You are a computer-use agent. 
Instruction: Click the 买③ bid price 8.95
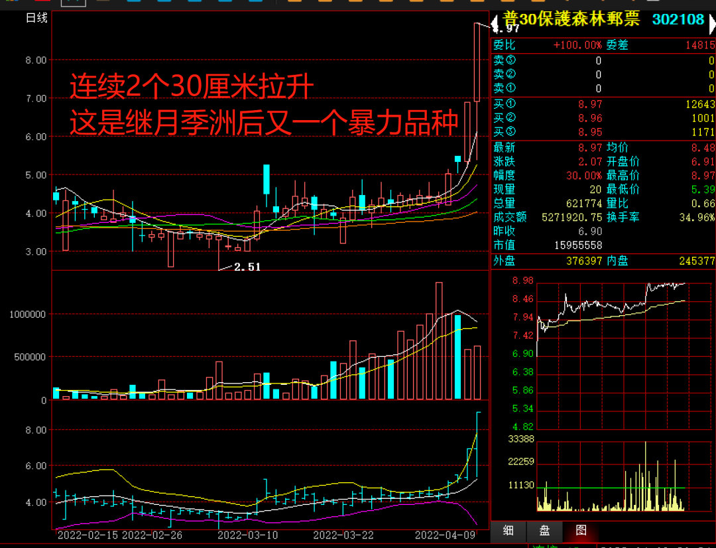point(590,132)
